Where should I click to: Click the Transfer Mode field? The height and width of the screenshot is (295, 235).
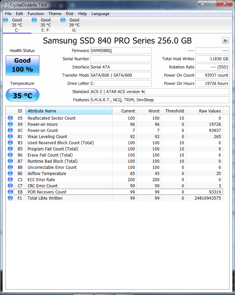121,75
